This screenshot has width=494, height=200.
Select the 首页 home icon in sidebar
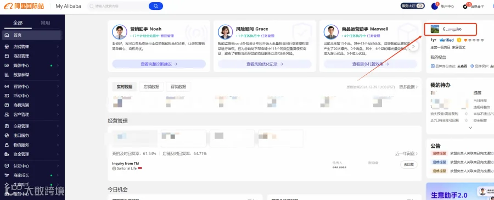7,35
